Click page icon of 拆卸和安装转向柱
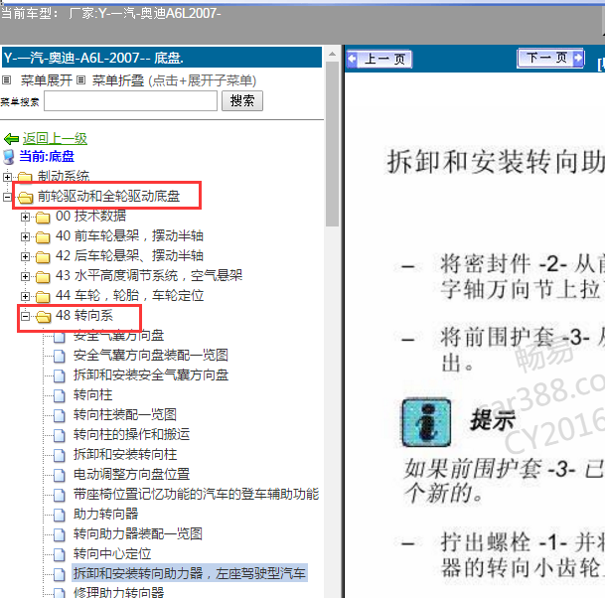605x598 pixels. pyautogui.click(x=59, y=455)
